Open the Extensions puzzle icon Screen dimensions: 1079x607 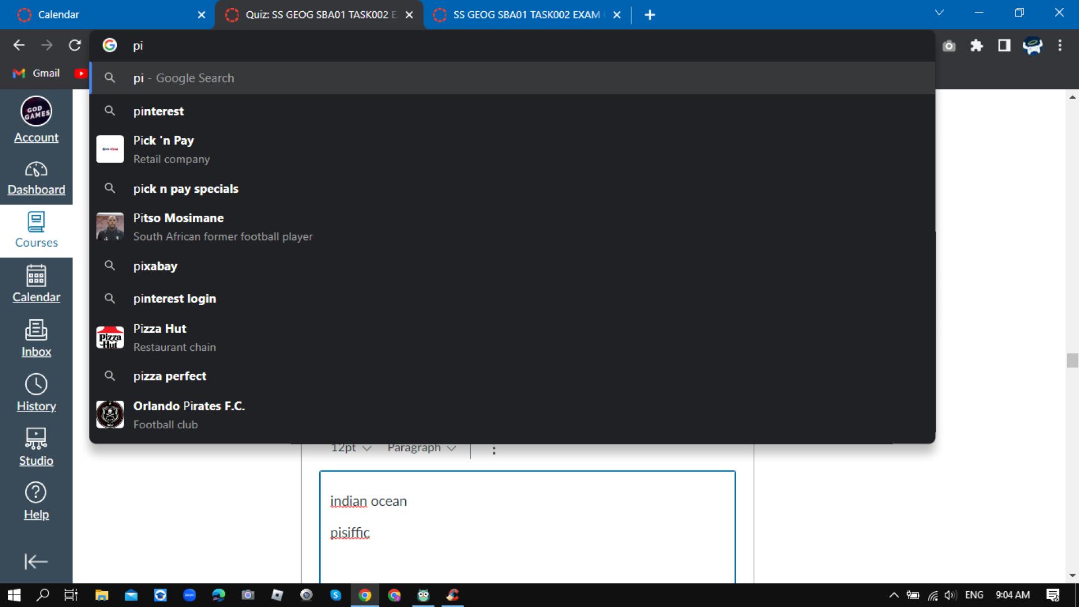977,46
